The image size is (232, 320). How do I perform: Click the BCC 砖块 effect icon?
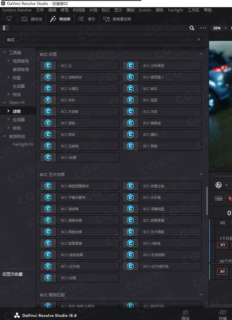pyautogui.click(x=48, y=135)
